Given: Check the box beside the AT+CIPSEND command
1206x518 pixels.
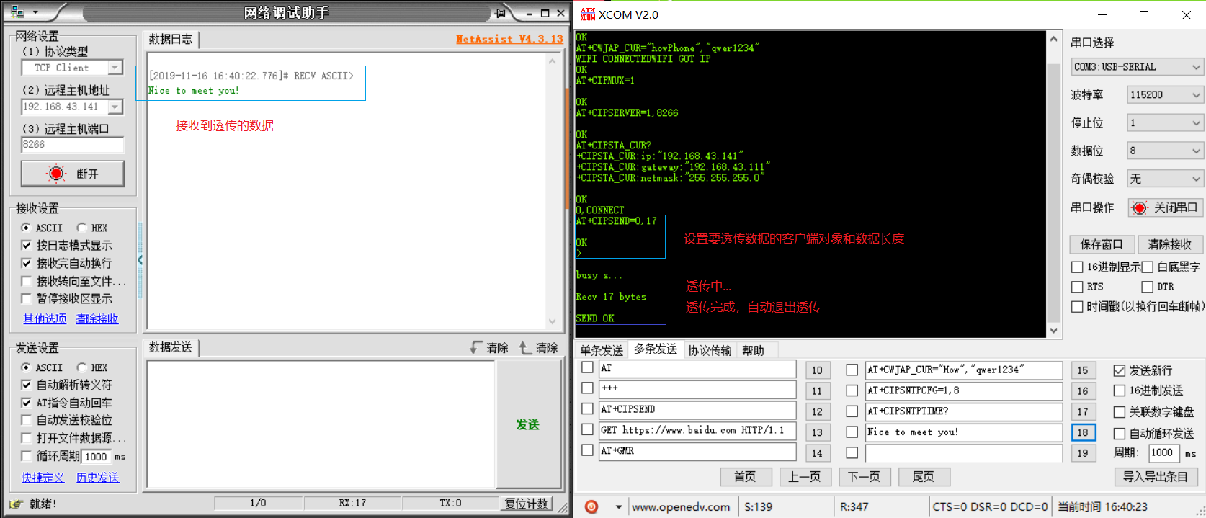Looking at the screenshot, I should click(x=587, y=409).
